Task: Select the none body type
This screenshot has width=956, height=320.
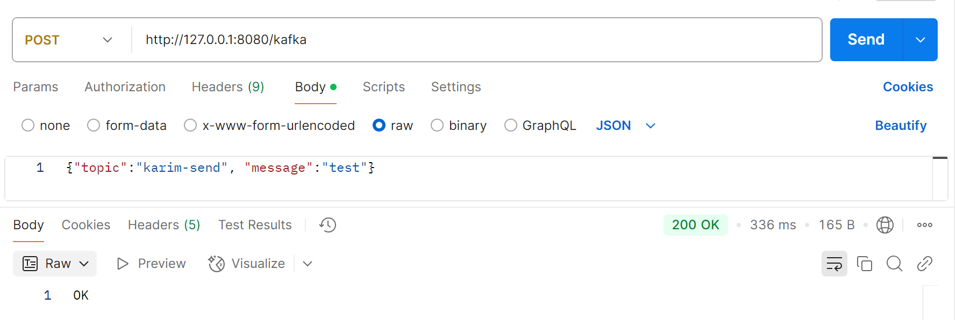Action: tap(28, 126)
